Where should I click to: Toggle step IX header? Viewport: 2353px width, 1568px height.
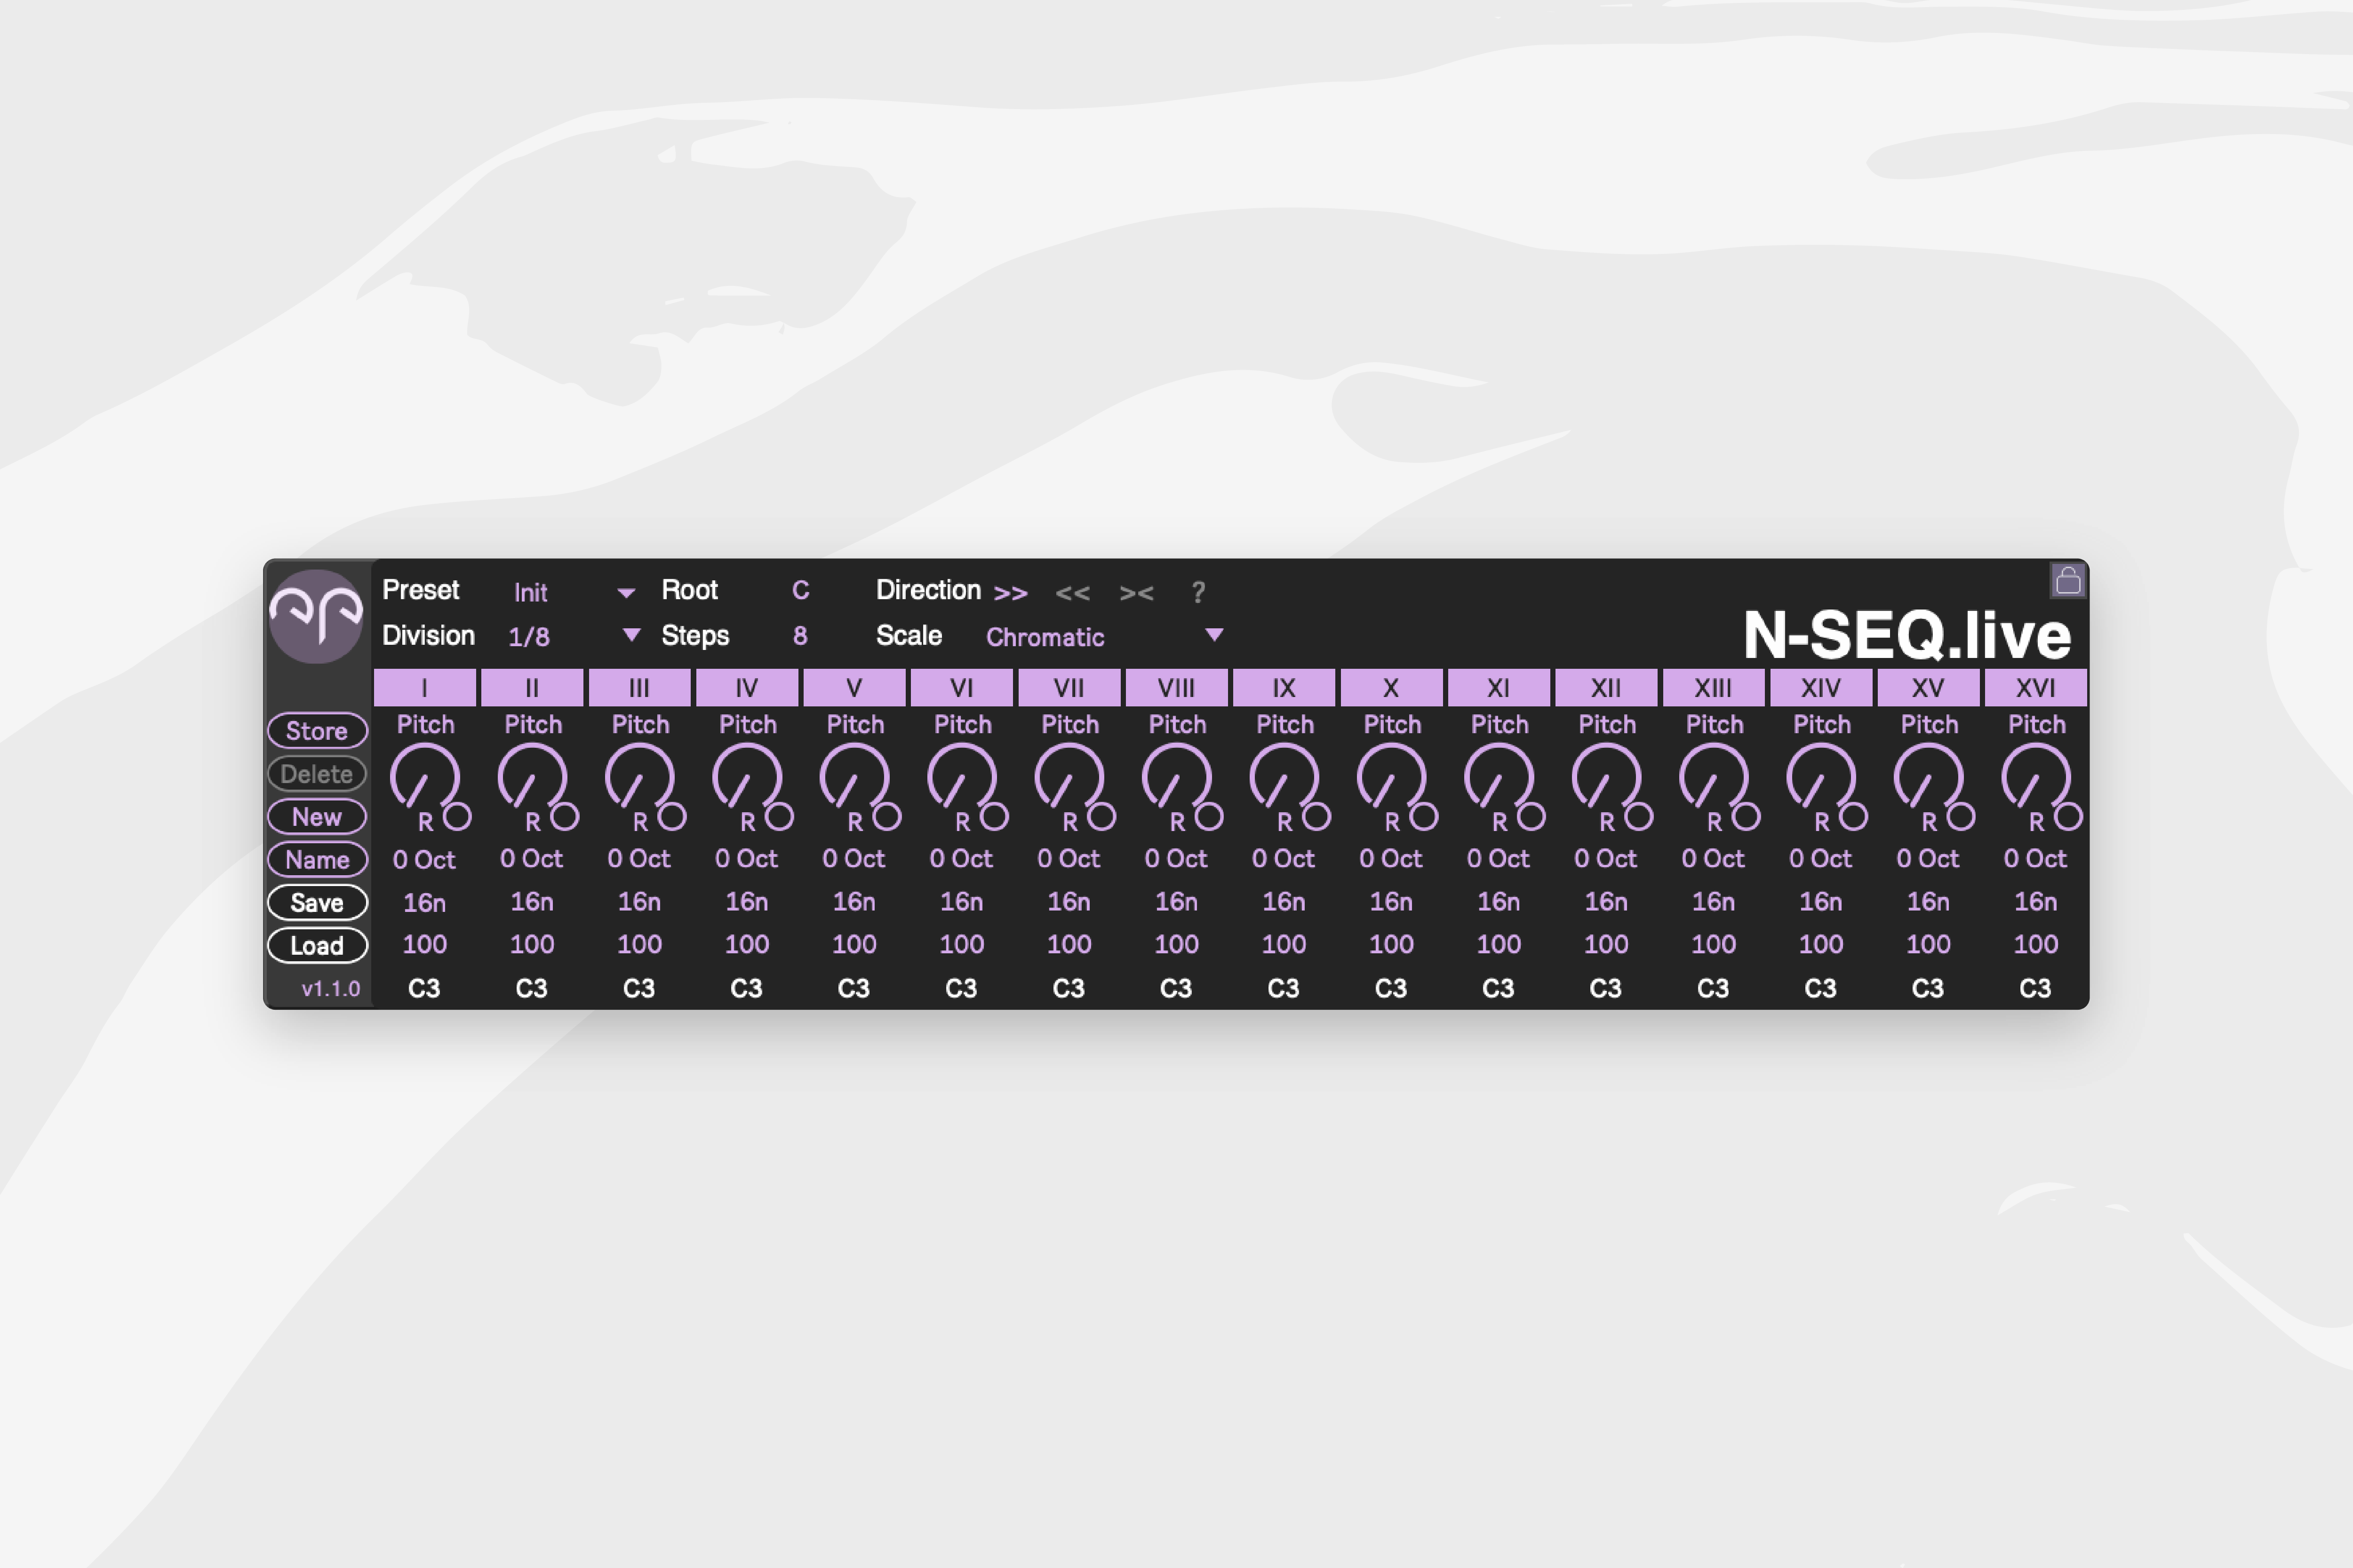pyautogui.click(x=1284, y=688)
